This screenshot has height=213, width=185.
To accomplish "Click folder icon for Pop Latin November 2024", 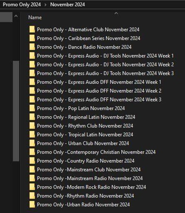I will point(32,108).
